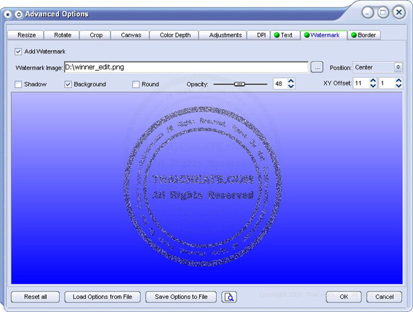This screenshot has width=413, height=312.
Task: Uncheck the Background checkbox
Action: coord(68,85)
